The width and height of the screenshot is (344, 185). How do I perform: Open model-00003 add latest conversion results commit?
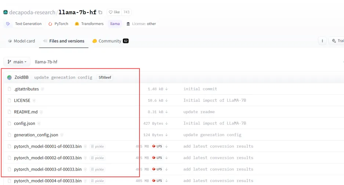(218, 169)
